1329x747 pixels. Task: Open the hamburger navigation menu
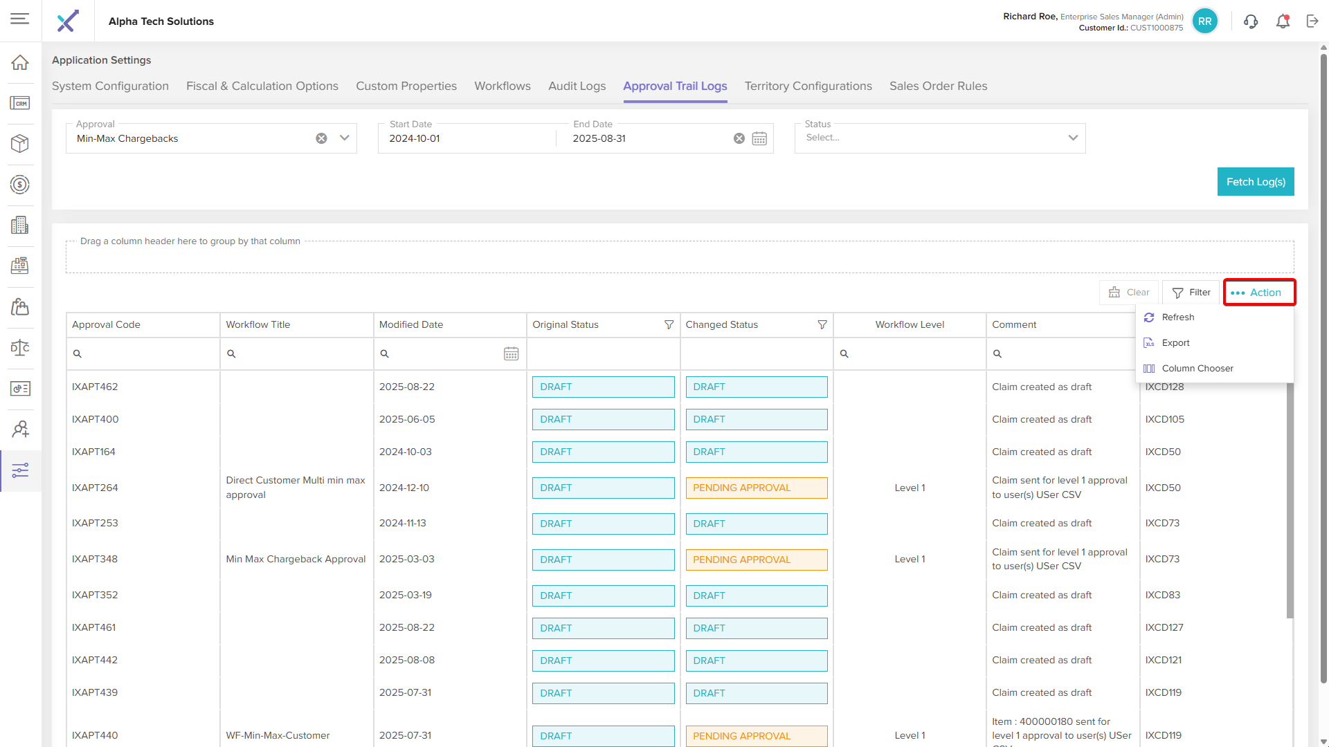(x=20, y=19)
